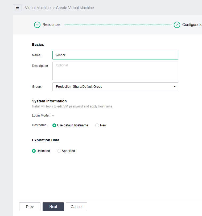The width and height of the screenshot is (202, 216).
Task: Click the Prev button
Action: (x=30, y=207)
